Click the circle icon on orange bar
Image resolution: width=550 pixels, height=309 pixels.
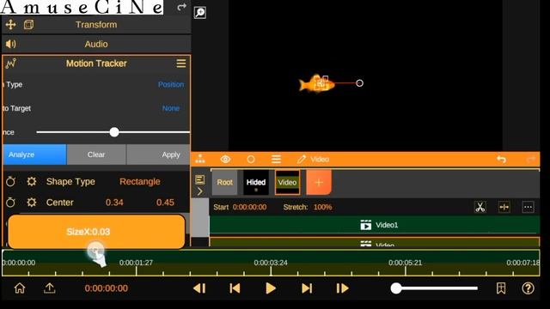point(251,160)
